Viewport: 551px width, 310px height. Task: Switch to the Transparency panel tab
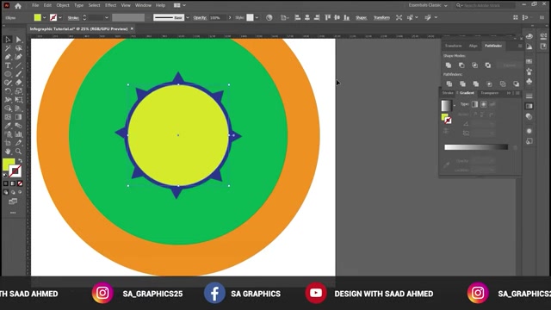tap(490, 93)
